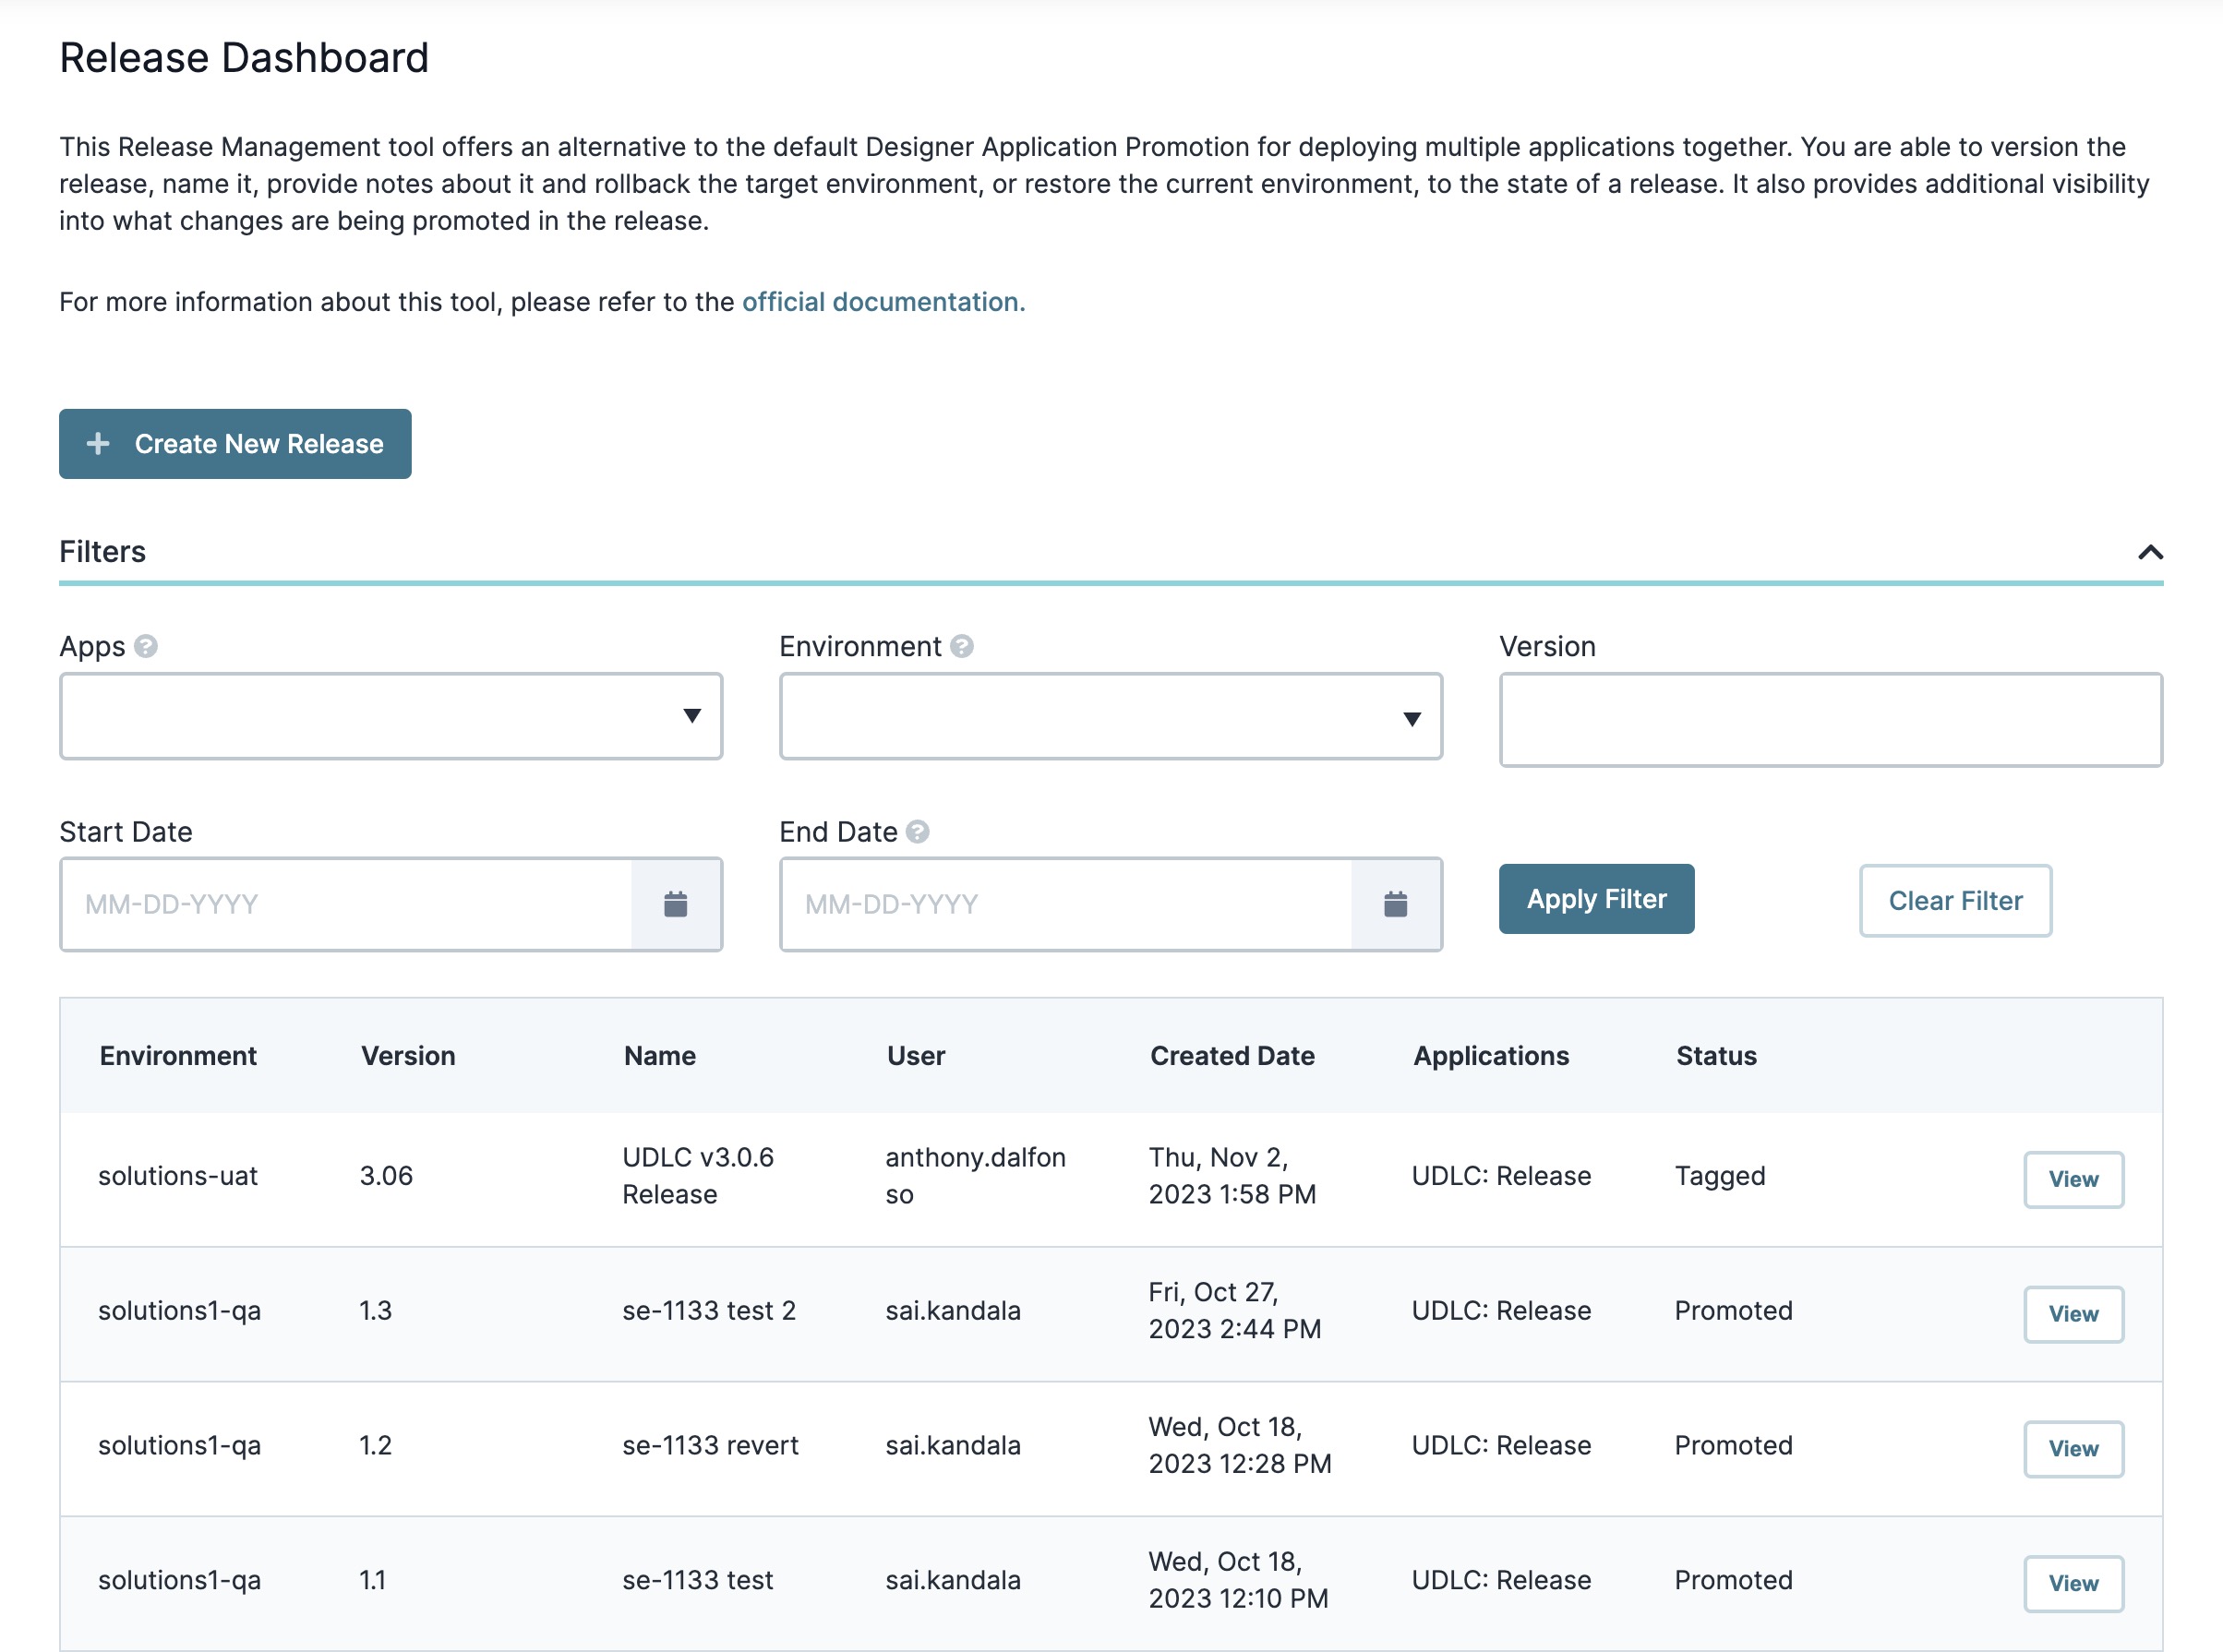Click the Version input field

click(x=1831, y=720)
